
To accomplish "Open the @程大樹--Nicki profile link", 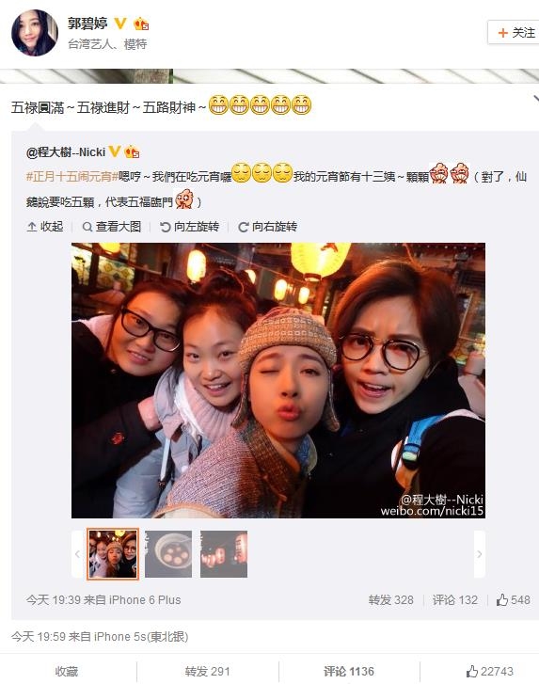I will point(66,152).
